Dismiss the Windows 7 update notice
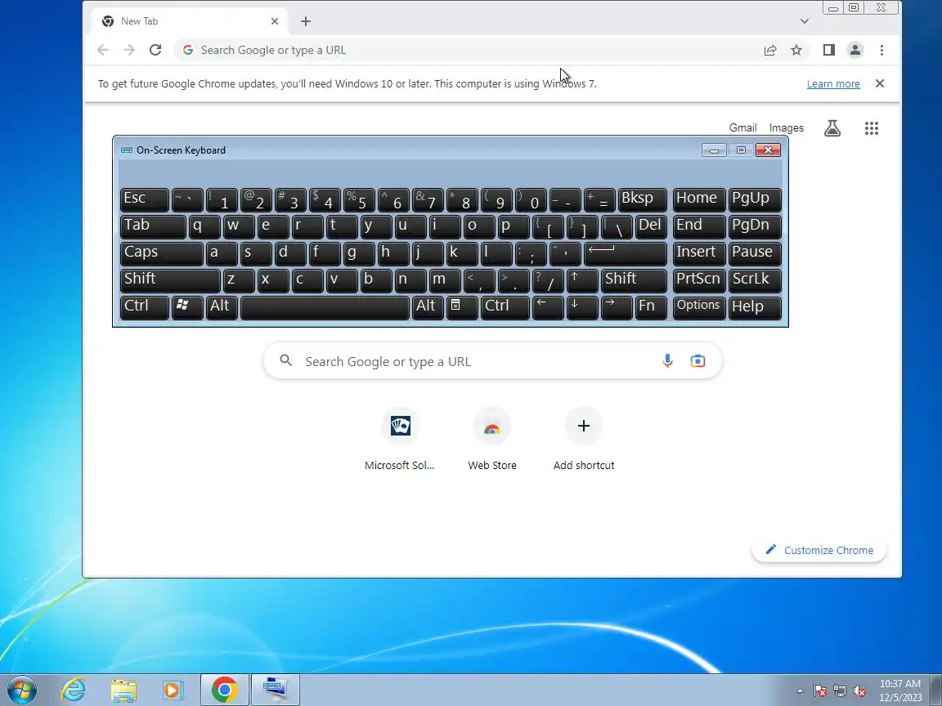942x706 pixels. (880, 83)
